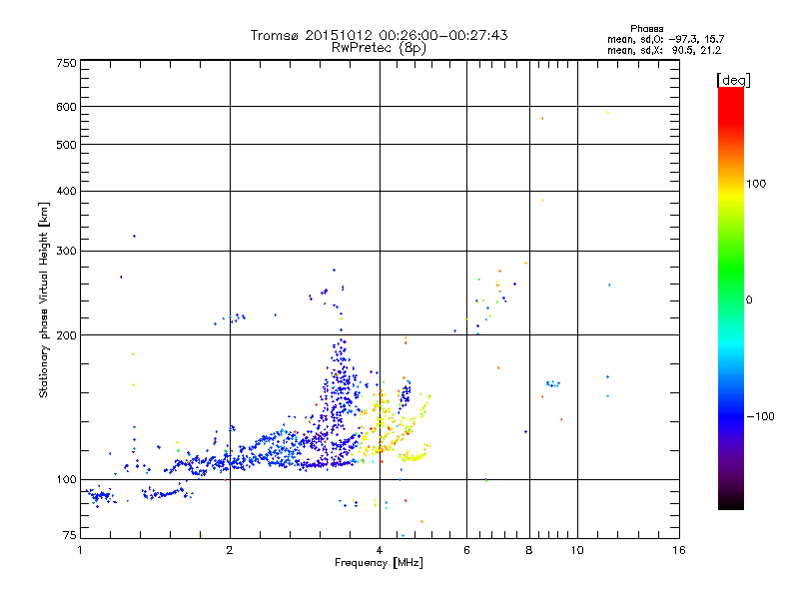Image resolution: width=799 pixels, height=599 pixels.
Task: Click the y-axis tick label '300'
Action: (66, 251)
